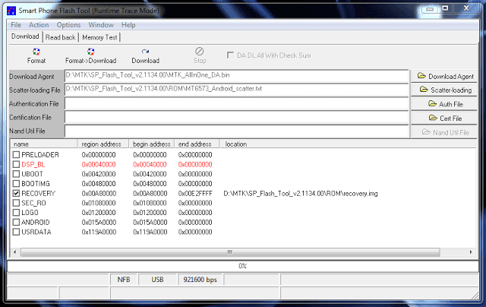Viewport: 486px width, 307px height.
Task: Minimize the Flash Tool window
Action: tap(429, 9)
